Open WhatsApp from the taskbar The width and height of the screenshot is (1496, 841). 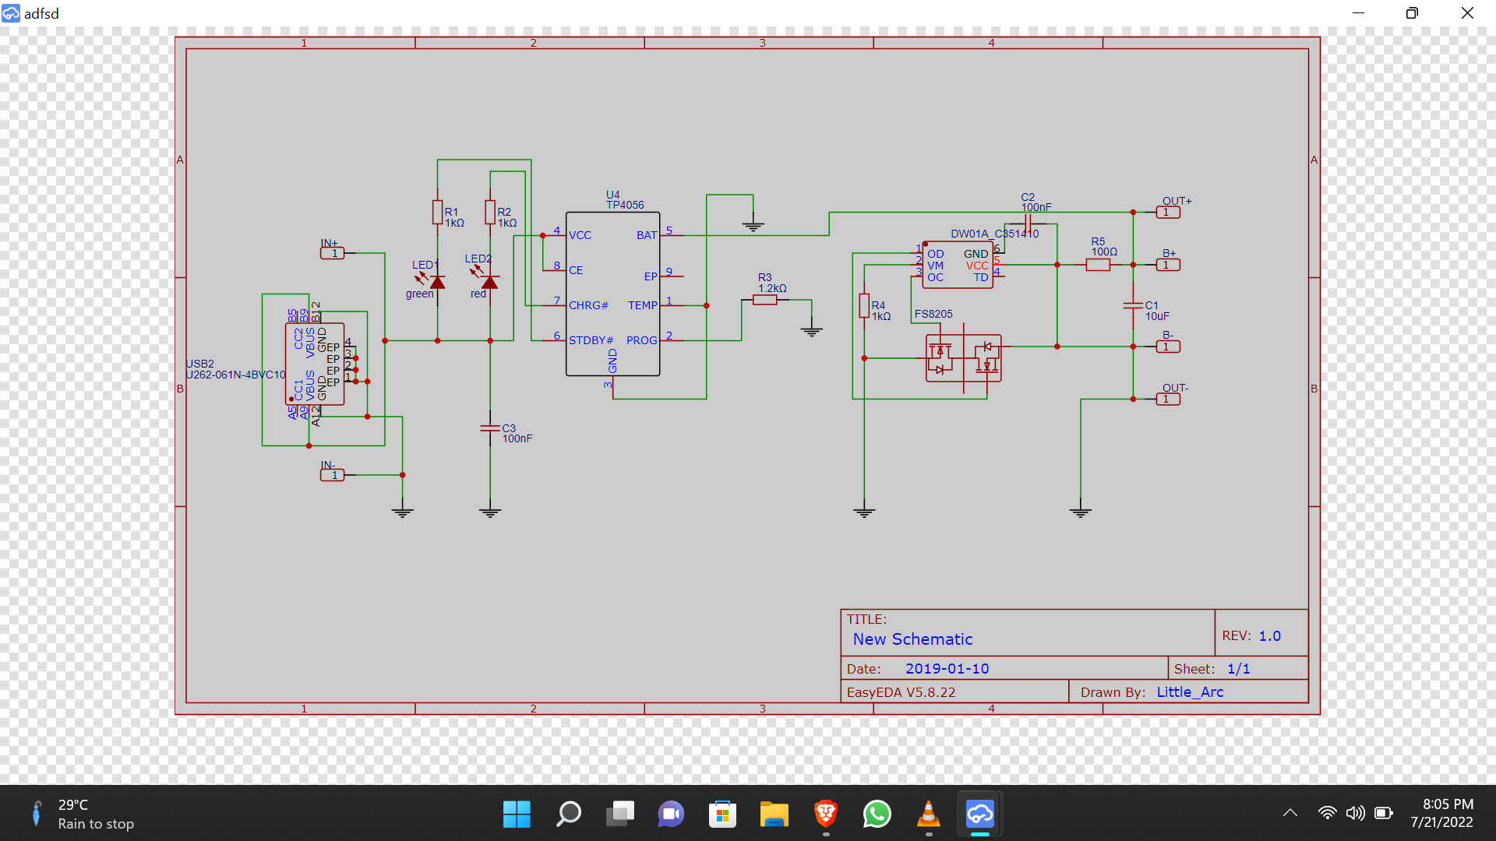click(x=877, y=814)
